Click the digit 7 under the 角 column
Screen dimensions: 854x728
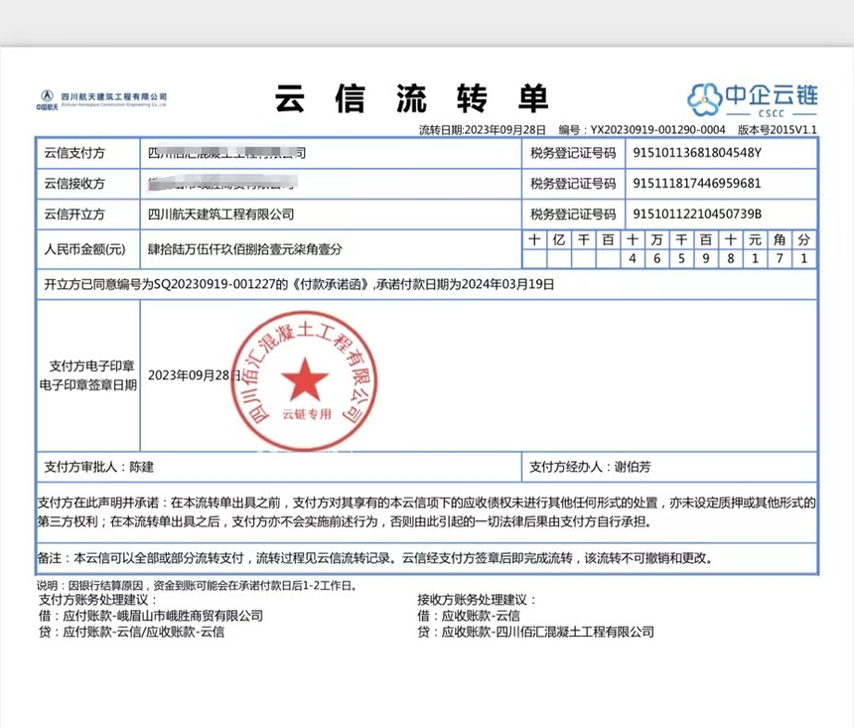[x=780, y=258]
